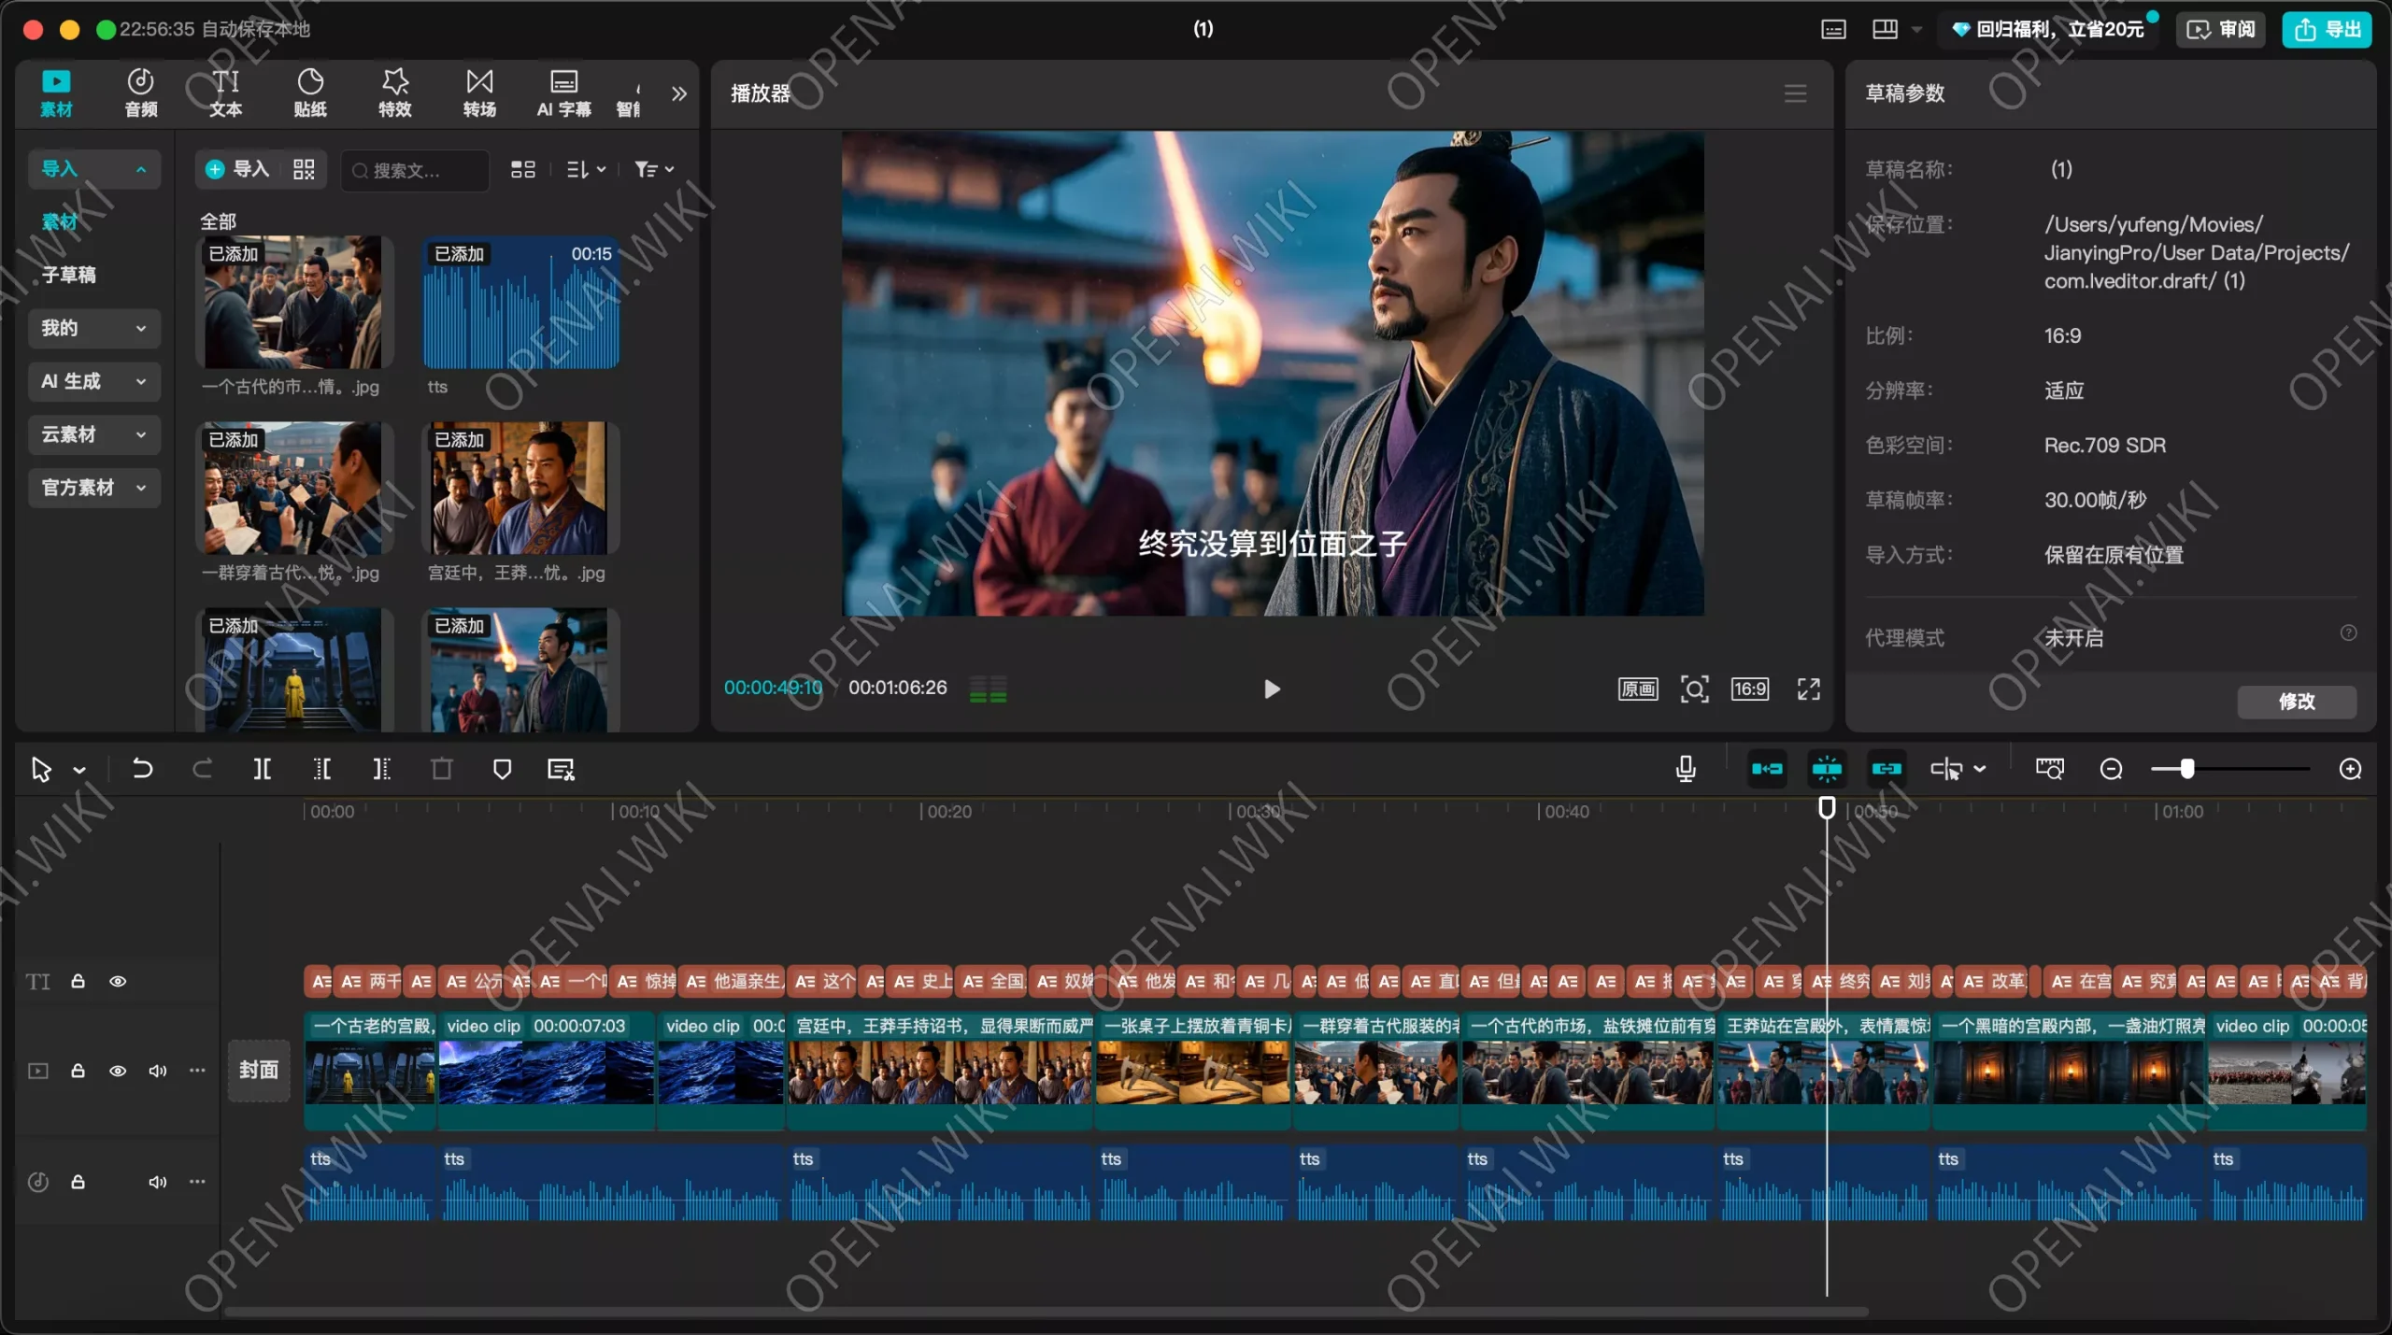Open the sort order dropdown
The height and width of the screenshot is (1335, 2392).
coord(586,169)
